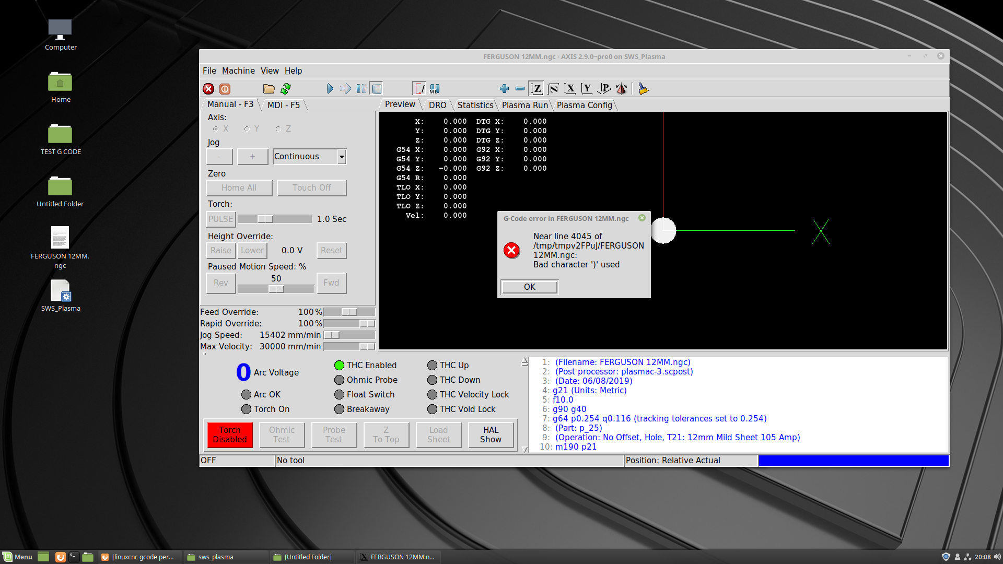Run the program with play icon
Screen dimensions: 1003x564
click(330, 89)
